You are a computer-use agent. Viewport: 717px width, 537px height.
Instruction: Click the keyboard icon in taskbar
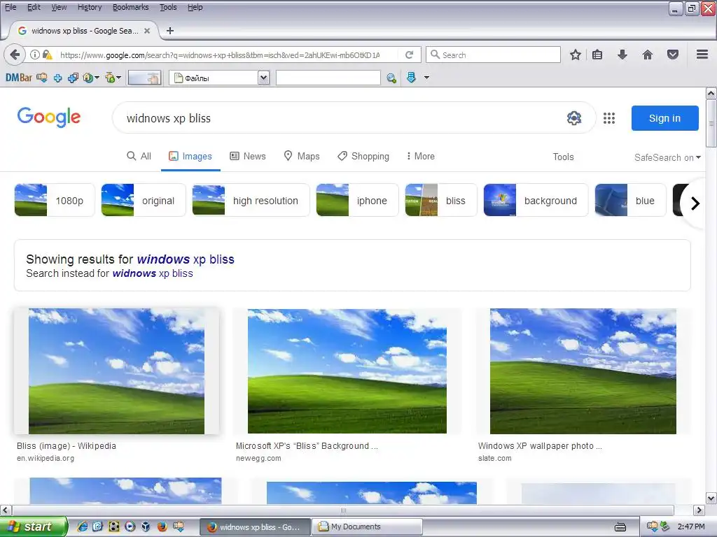pos(620,527)
